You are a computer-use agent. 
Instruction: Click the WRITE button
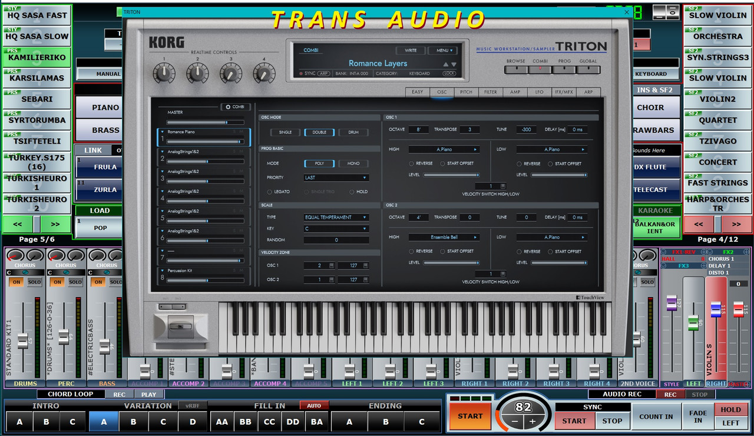[410, 51]
